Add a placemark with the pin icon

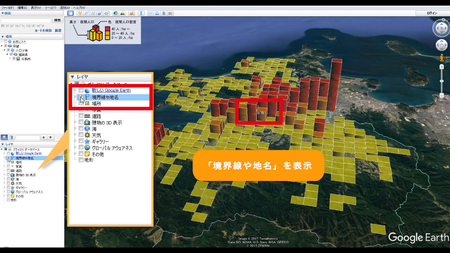pyautogui.click(x=80, y=13)
